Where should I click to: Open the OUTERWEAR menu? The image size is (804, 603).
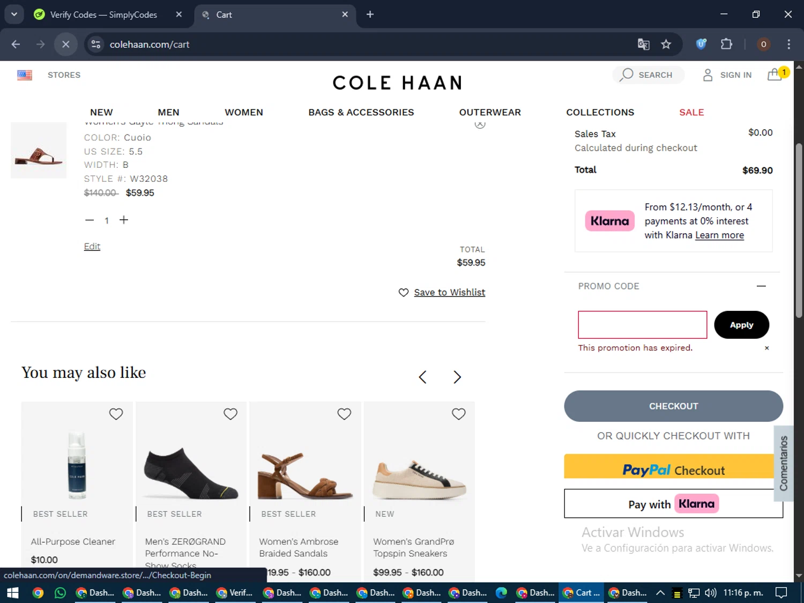point(490,112)
